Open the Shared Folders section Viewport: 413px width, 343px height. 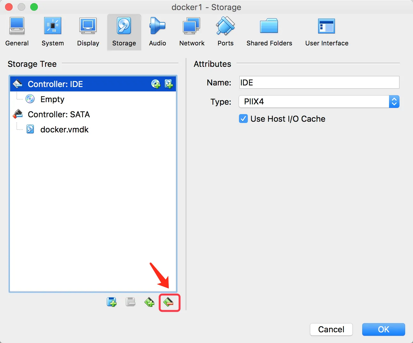click(x=269, y=32)
